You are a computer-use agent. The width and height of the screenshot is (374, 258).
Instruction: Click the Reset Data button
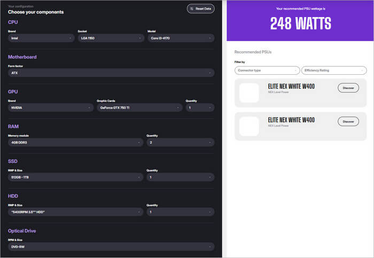[x=200, y=9]
